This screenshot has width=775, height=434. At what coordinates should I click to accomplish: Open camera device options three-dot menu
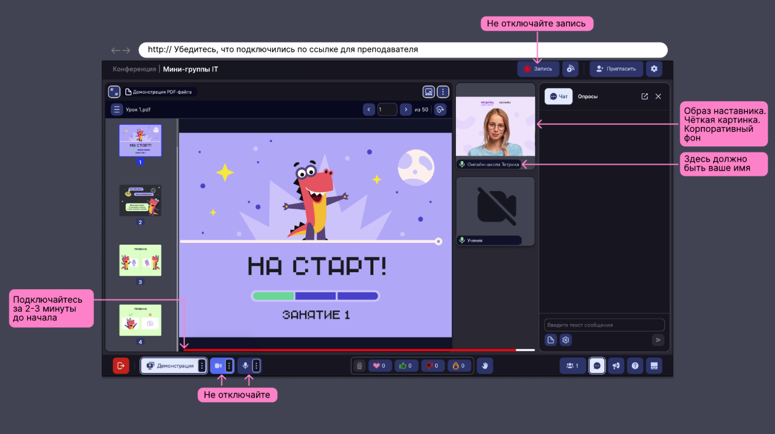pyautogui.click(x=229, y=366)
